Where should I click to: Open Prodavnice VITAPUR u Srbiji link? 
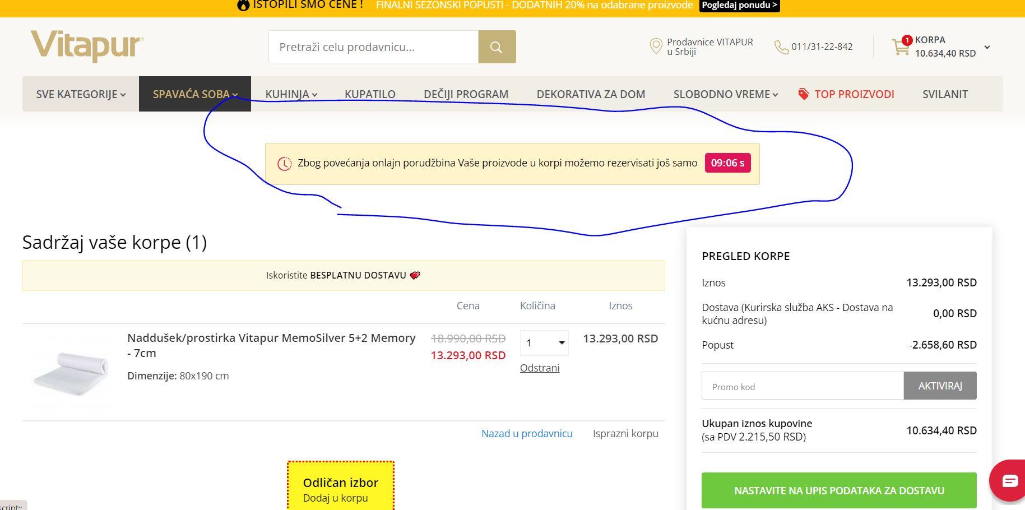tap(710, 47)
